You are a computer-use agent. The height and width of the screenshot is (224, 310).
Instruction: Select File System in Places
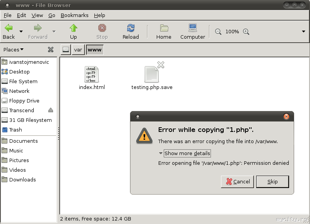[x=29, y=82]
